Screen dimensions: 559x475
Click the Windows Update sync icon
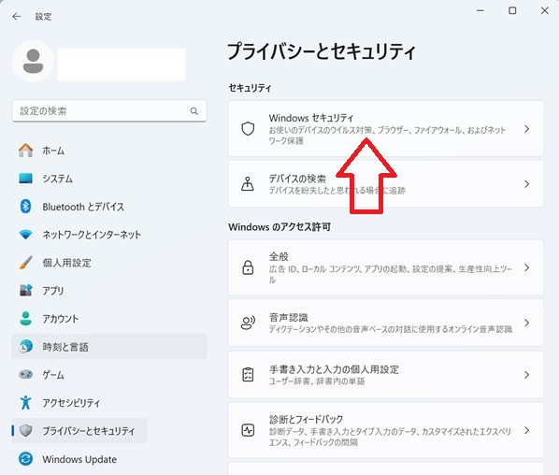click(25, 458)
